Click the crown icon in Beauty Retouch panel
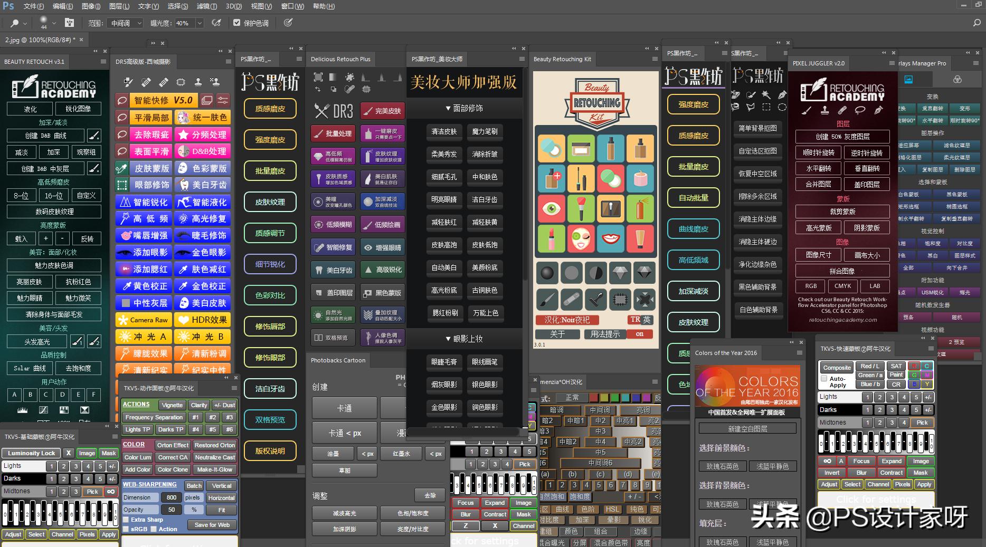Image resolution: width=986 pixels, height=547 pixels. pyautogui.click(x=22, y=410)
